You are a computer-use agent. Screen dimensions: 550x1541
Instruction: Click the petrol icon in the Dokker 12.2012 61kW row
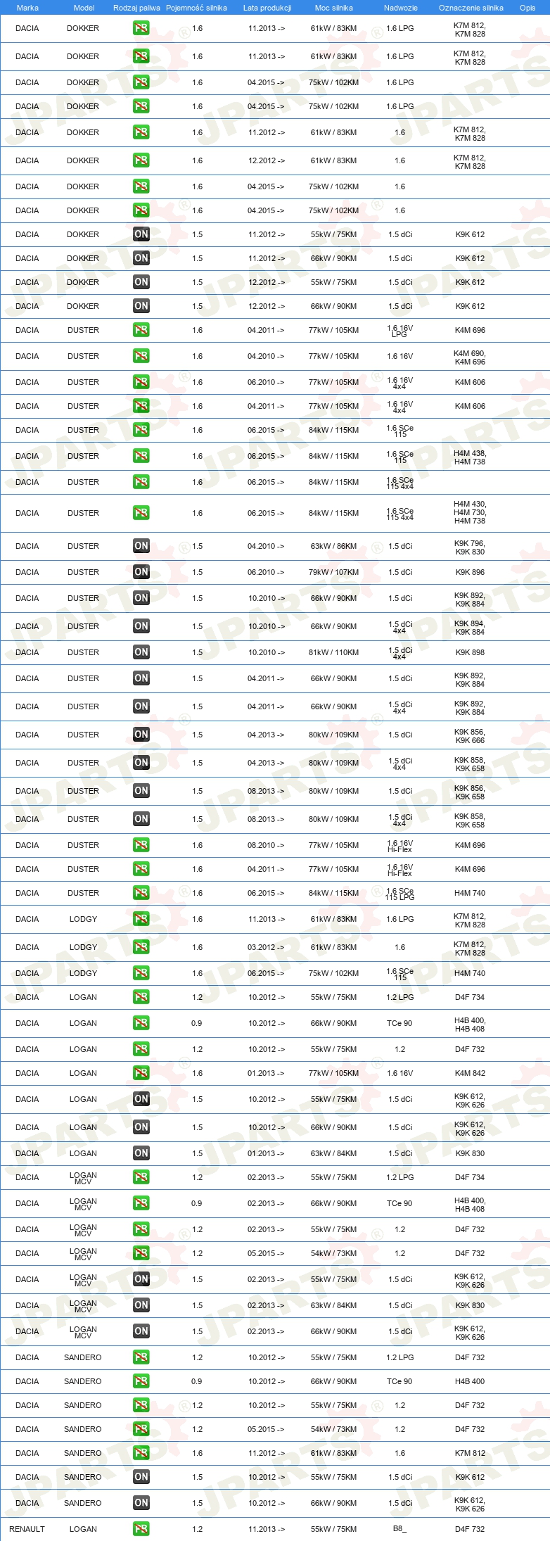141,160
